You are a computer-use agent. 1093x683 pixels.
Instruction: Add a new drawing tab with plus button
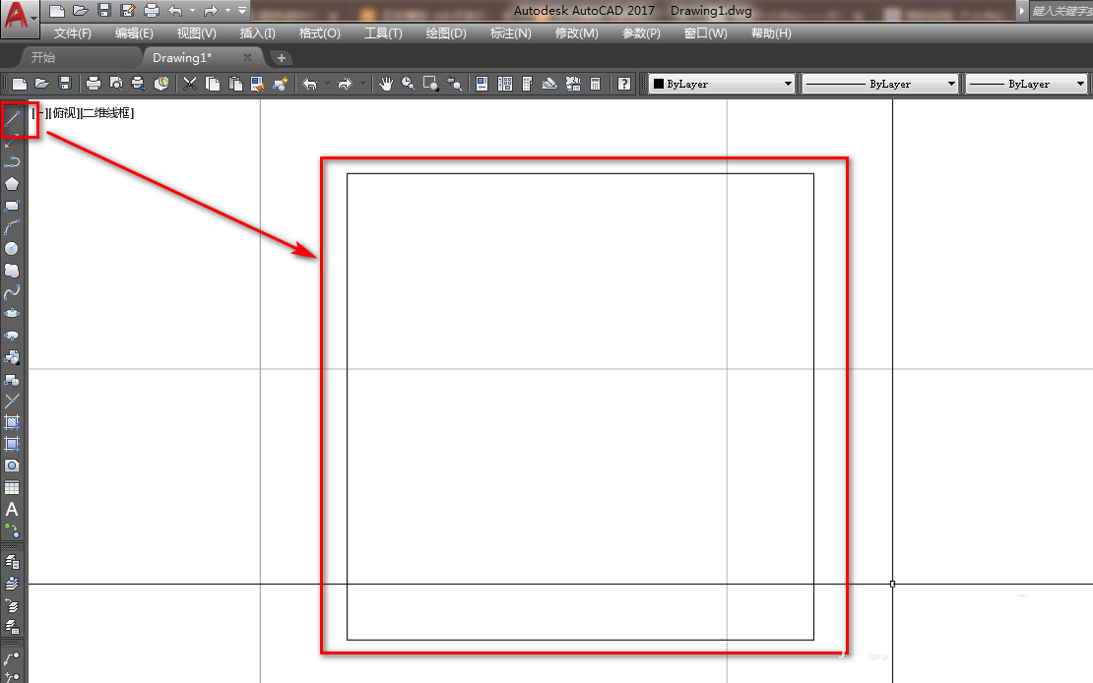[x=281, y=58]
